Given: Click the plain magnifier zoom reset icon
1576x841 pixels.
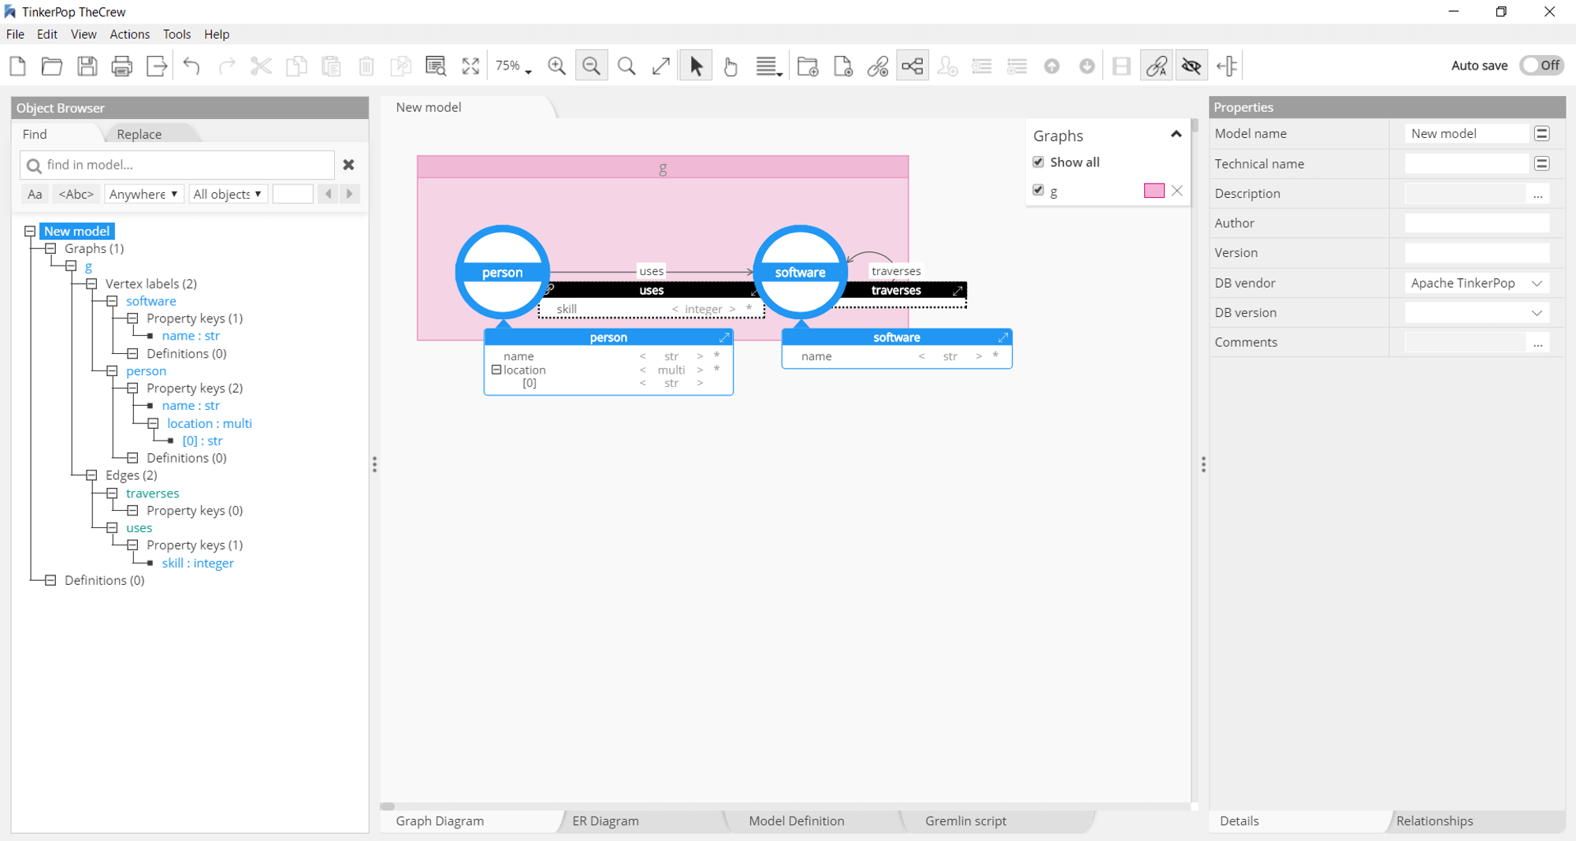Looking at the screenshot, I should (x=626, y=66).
